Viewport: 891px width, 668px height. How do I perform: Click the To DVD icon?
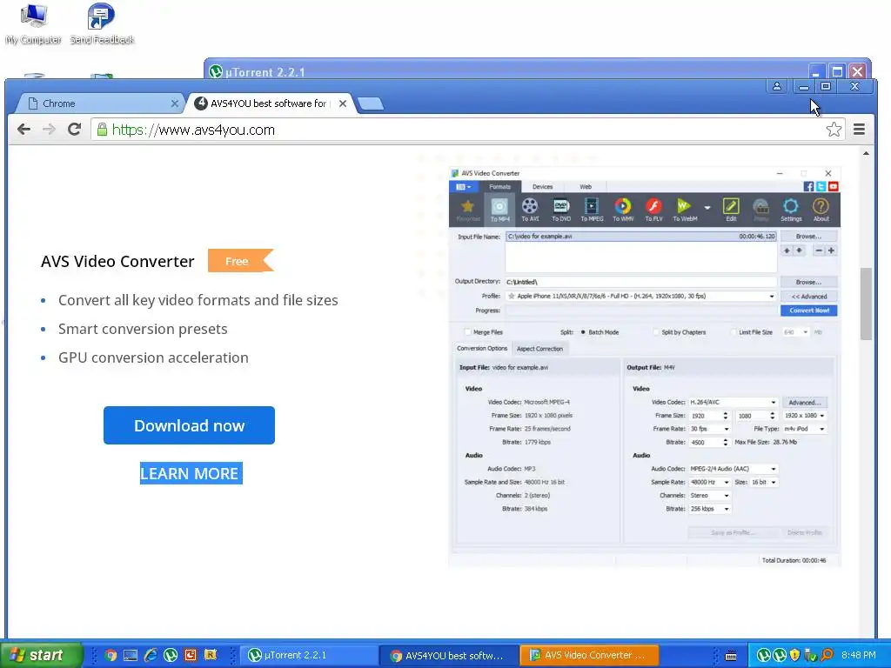[561, 210]
